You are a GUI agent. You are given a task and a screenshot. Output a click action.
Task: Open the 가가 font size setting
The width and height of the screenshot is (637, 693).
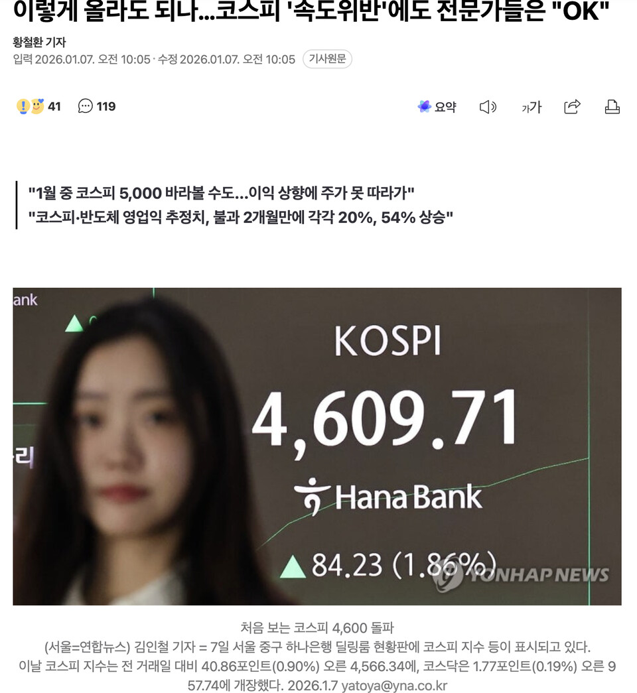[x=531, y=107]
